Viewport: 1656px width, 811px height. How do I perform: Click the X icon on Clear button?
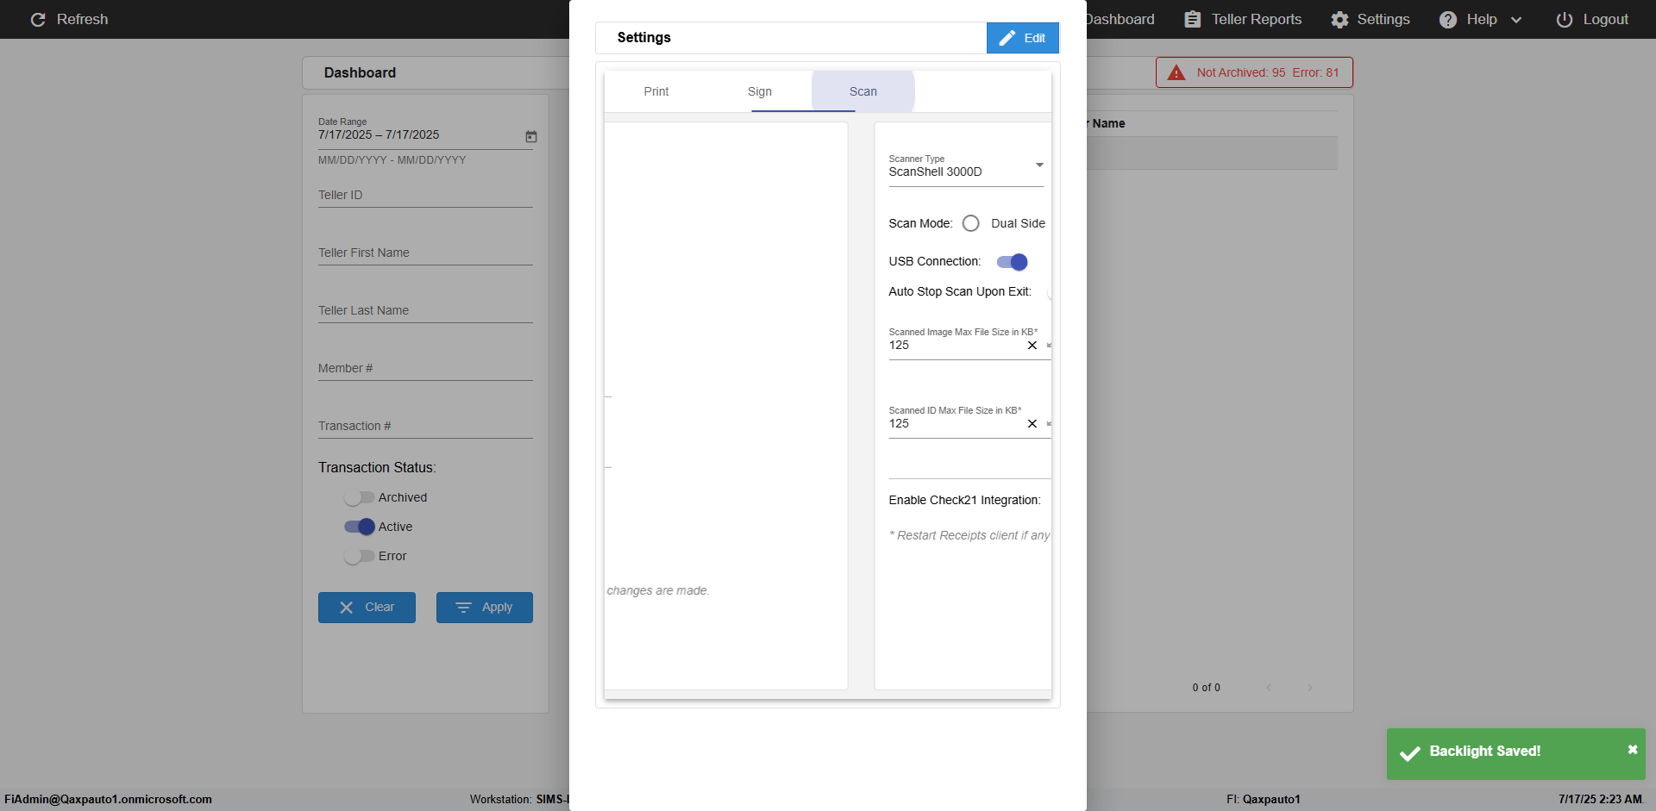tap(347, 608)
